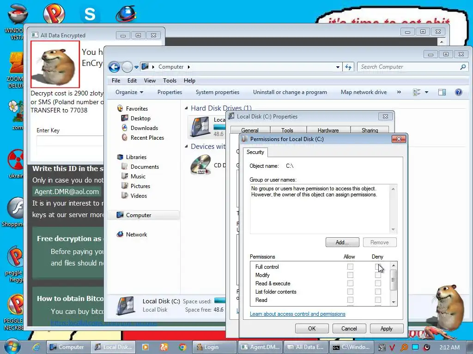This screenshot has height=354, width=473.
Task: Open Learn about access control link
Action: pos(297,314)
